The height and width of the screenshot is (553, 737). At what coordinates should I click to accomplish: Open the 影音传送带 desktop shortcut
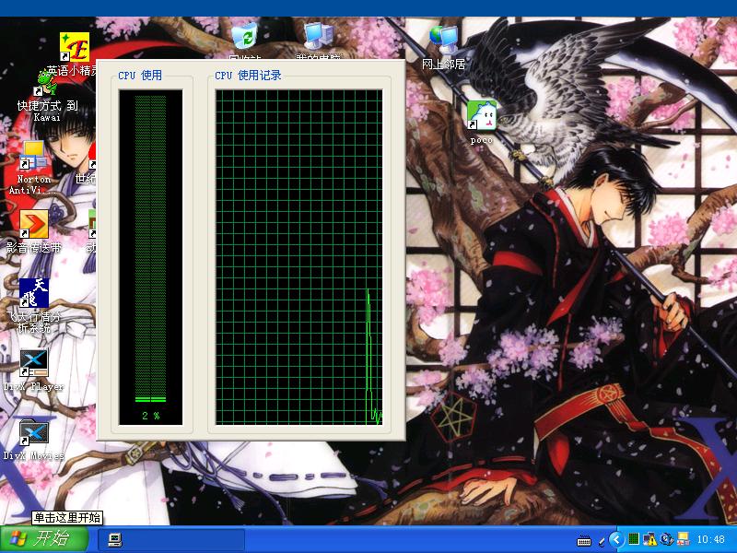pyautogui.click(x=34, y=224)
